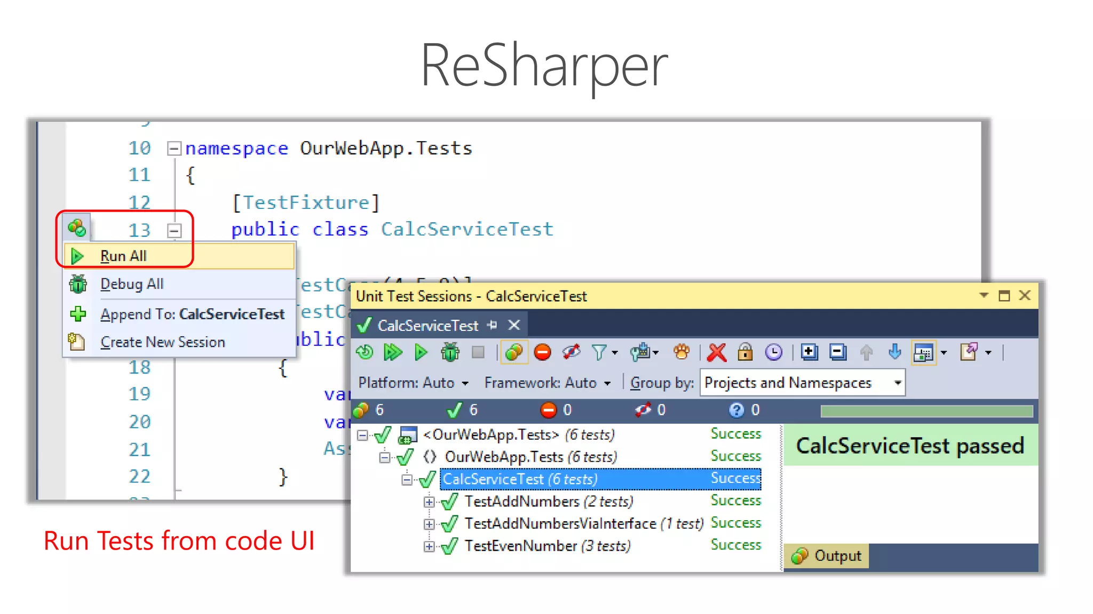Click the green test progress bar

point(926,411)
